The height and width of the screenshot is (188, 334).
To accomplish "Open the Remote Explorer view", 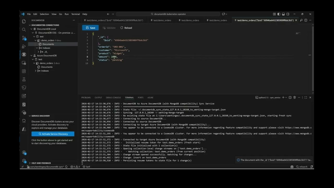I will click(x=24, y=63).
